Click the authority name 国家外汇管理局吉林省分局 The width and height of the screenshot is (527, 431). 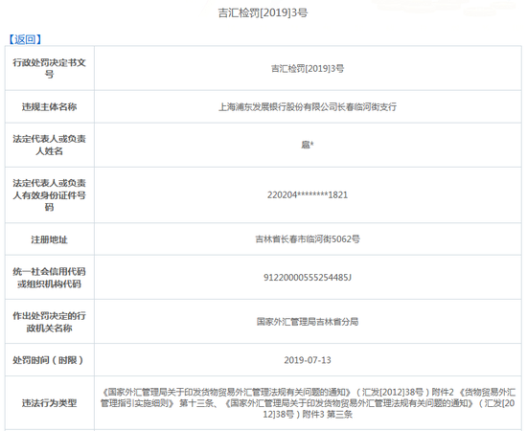(x=308, y=322)
